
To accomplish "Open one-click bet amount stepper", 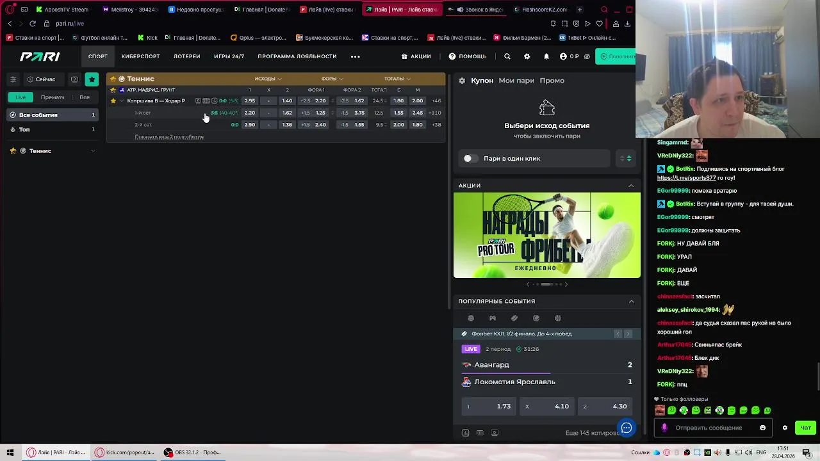I will 625,158.
